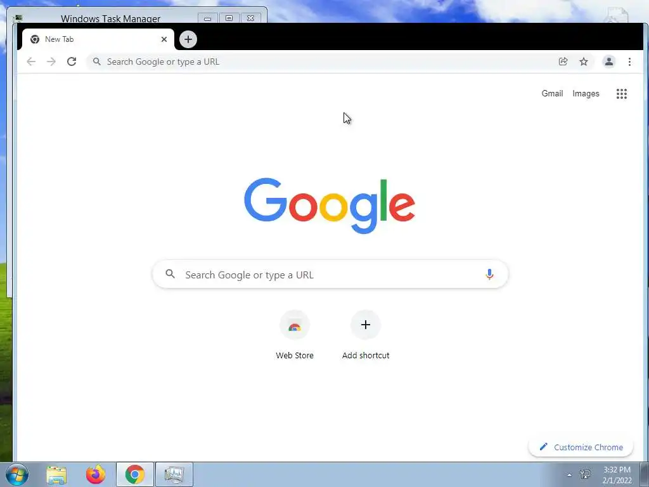This screenshot has height=487, width=649.
Task: Open the Google apps grid
Action: pyautogui.click(x=622, y=94)
